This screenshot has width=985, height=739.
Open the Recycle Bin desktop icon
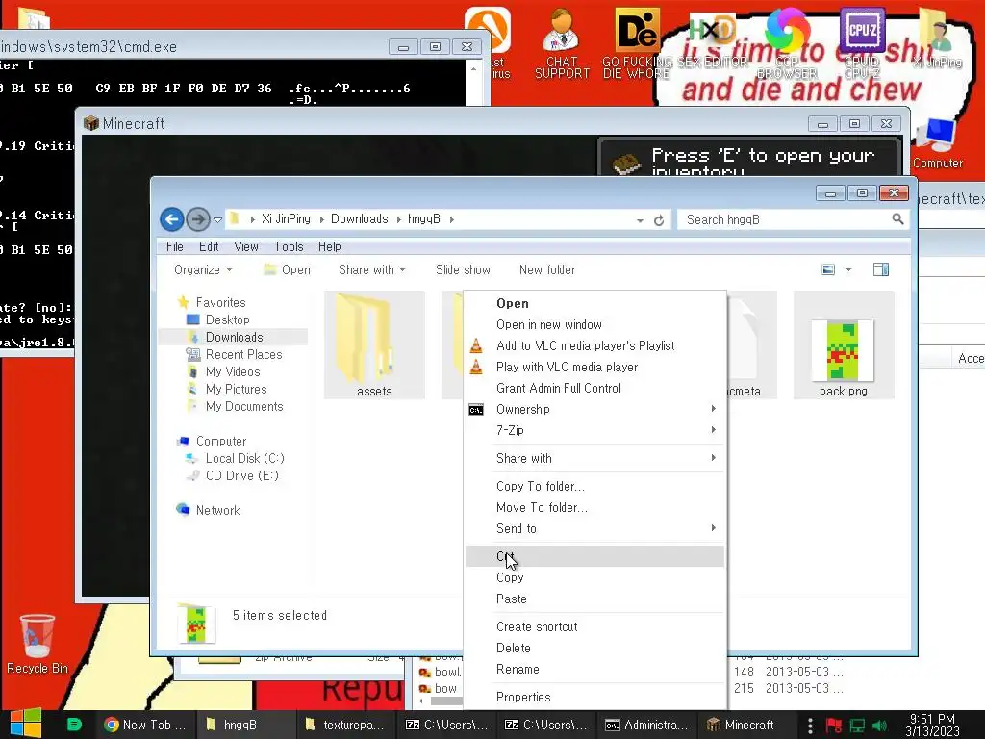coord(38,644)
